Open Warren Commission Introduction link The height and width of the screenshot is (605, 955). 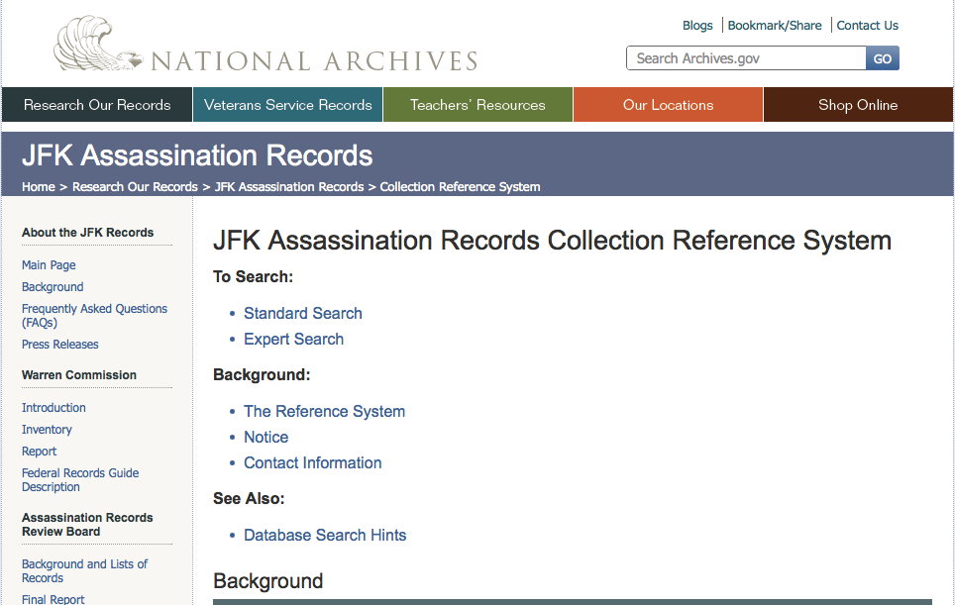[53, 408]
